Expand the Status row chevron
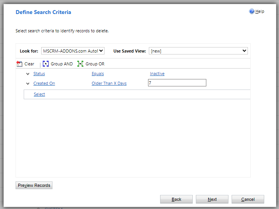The height and width of the screenshot is (209, 279). click(x=28, y=74)
